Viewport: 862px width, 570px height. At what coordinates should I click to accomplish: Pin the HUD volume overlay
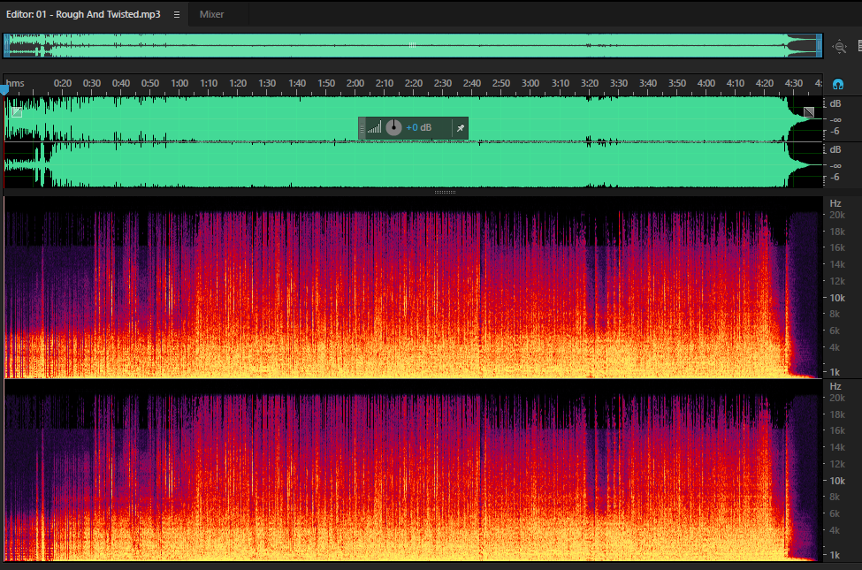coord(461,128)
